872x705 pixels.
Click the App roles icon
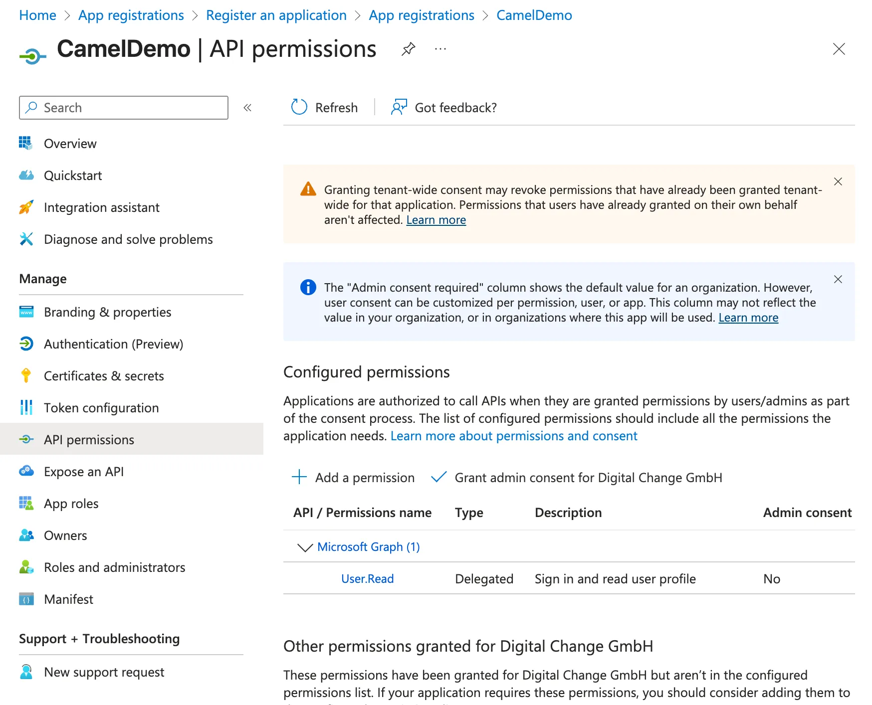pos(26,503)
